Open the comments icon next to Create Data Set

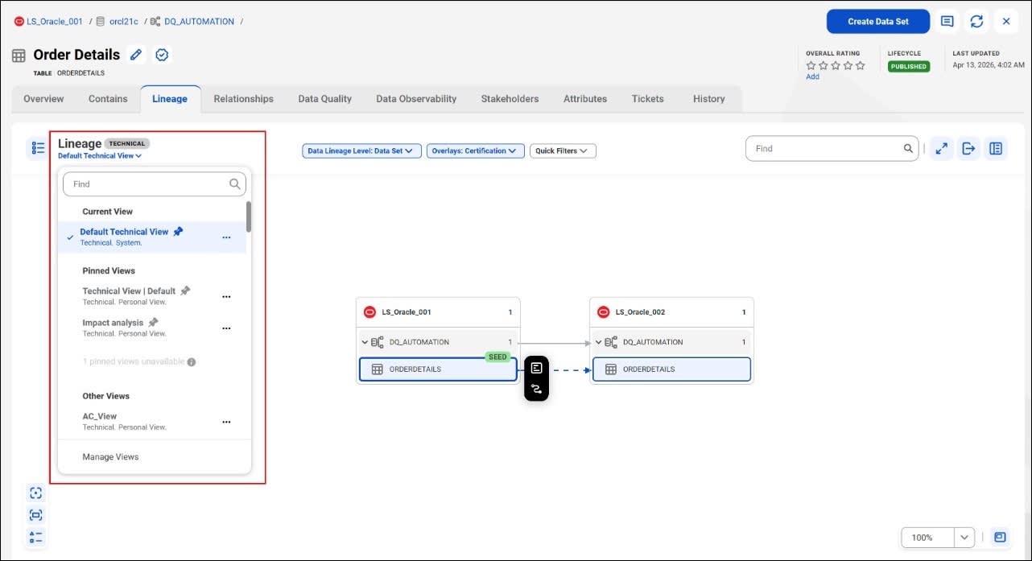[947, 22]
